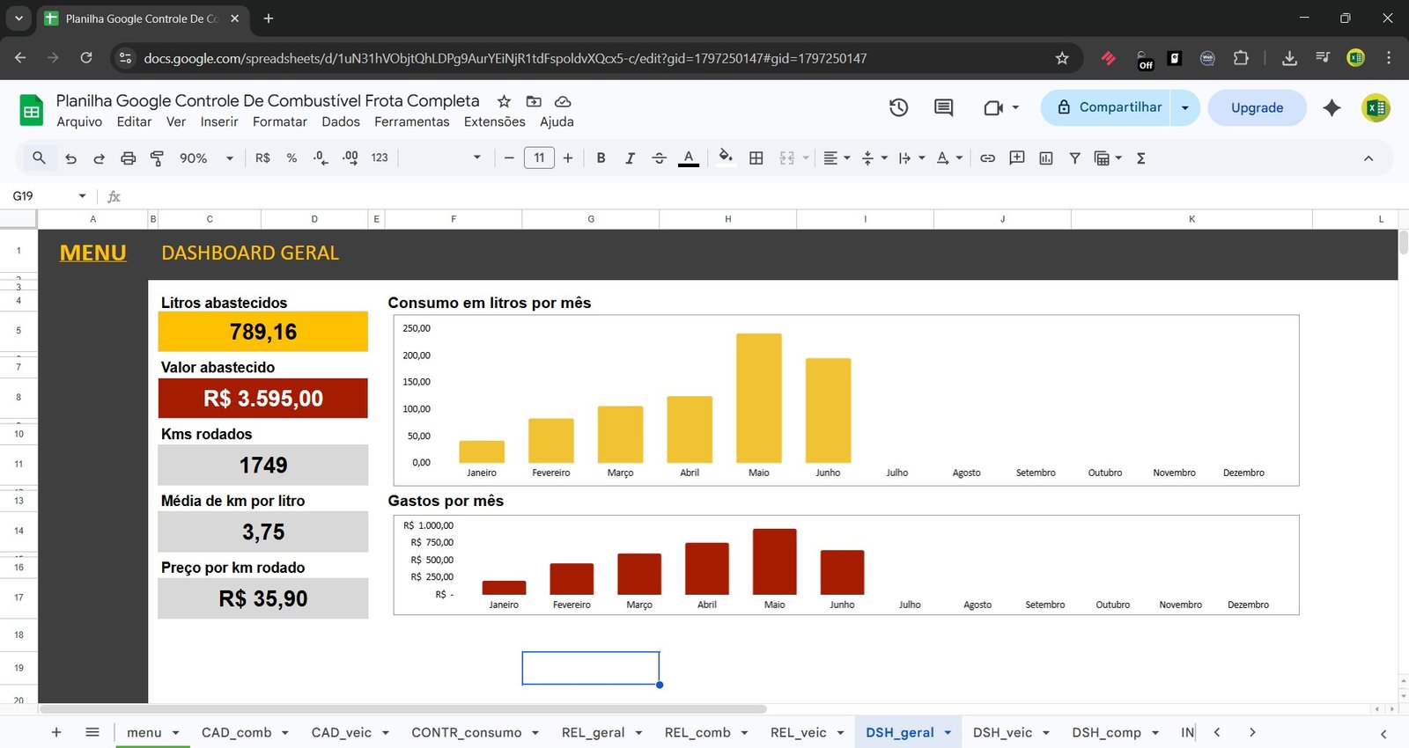Image resolution: width=1409 pixels, height=748 pixels.
Task: Open horizontal align dropdown
Action: (837, 158)
